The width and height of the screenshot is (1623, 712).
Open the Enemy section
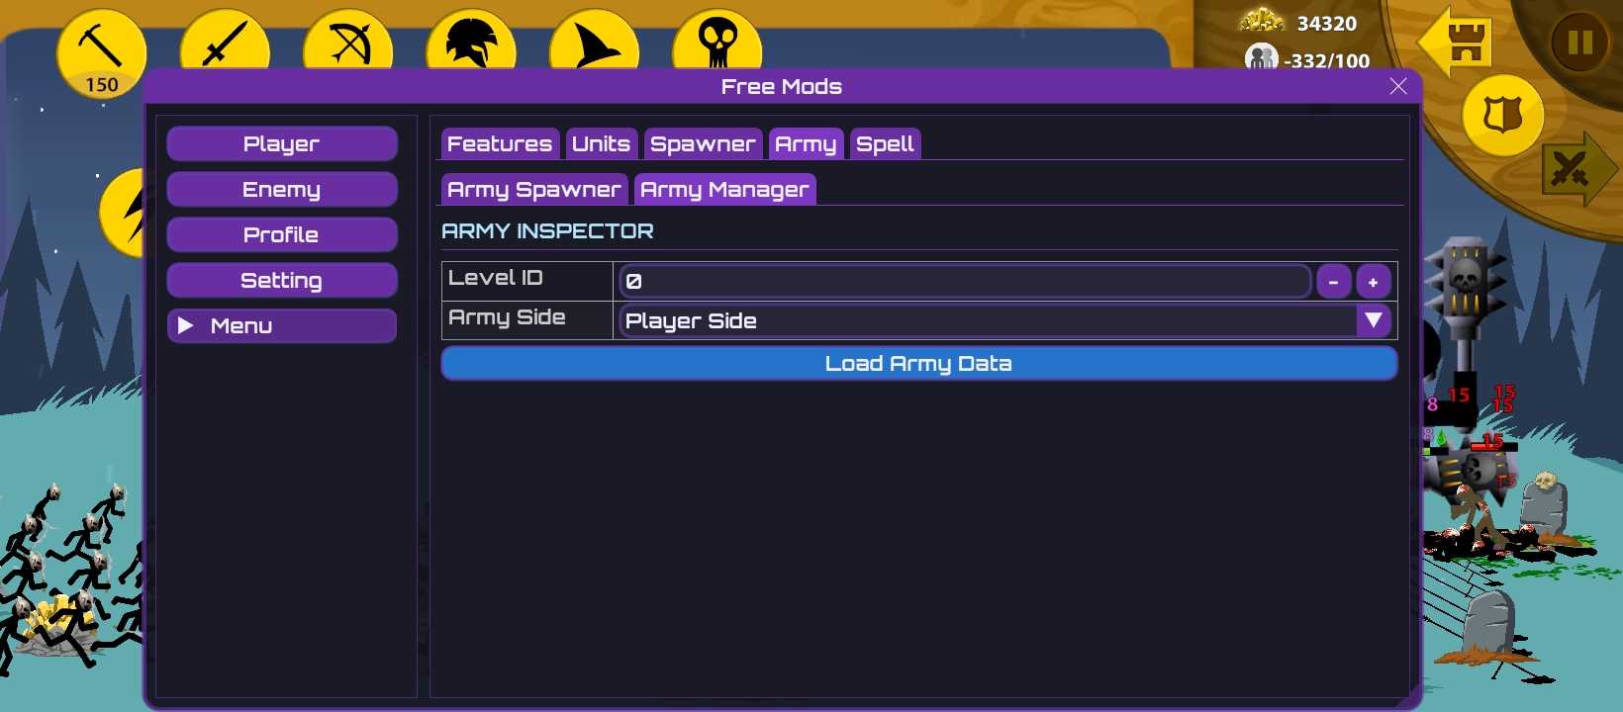coord(281,190)
